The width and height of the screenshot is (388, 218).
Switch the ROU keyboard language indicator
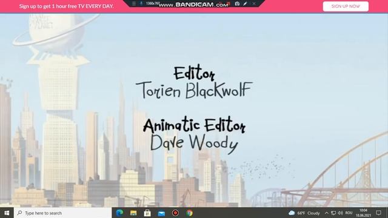pyautogui.click(x=349, y=213)
